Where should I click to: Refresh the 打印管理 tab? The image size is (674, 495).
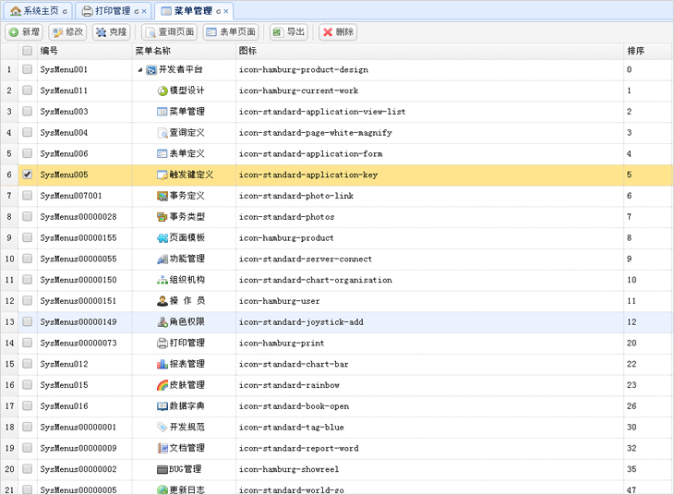pos(137,12)
